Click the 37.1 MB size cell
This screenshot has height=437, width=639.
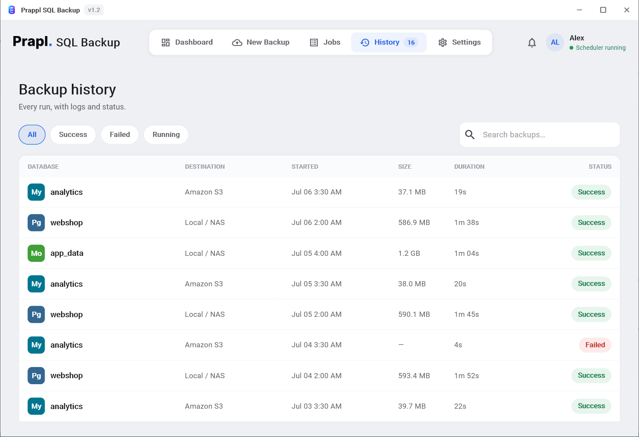412,192
